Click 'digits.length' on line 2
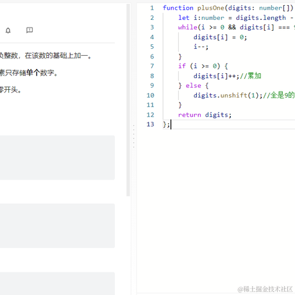 tap(261, 18)
